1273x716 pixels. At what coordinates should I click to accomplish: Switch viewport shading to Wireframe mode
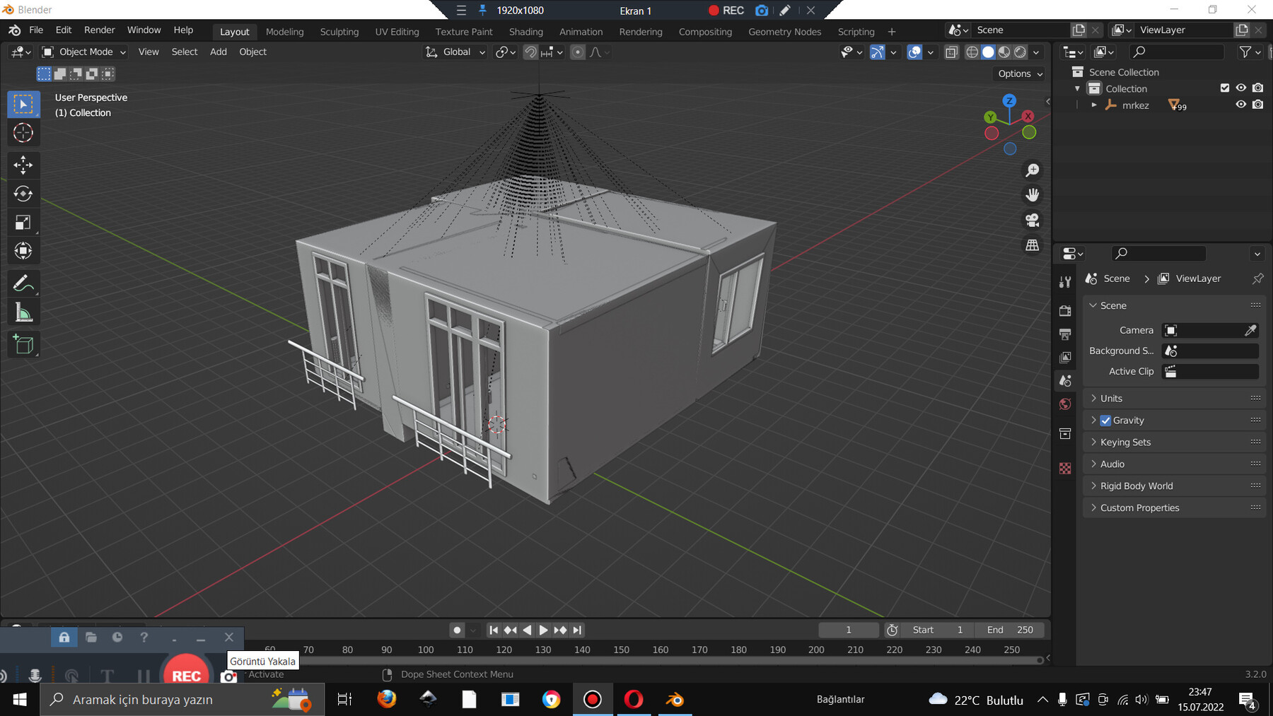972,52
